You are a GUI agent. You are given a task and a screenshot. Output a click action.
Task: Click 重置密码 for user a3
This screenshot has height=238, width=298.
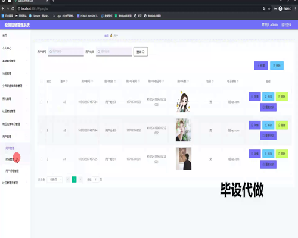268,107
